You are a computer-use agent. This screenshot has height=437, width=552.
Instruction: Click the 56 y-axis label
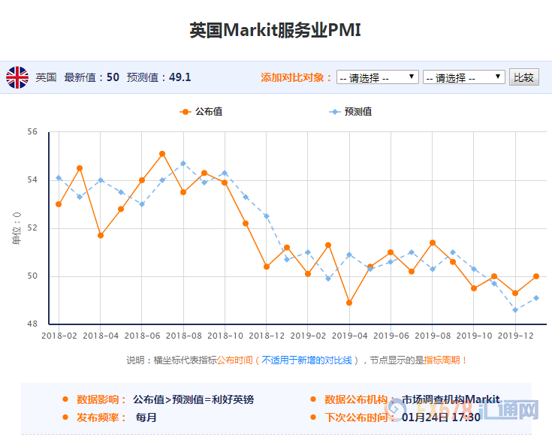click(x=32, y=132)
